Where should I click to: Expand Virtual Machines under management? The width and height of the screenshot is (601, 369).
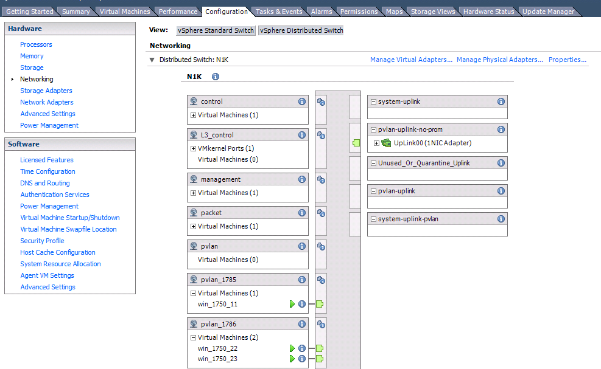193,193
